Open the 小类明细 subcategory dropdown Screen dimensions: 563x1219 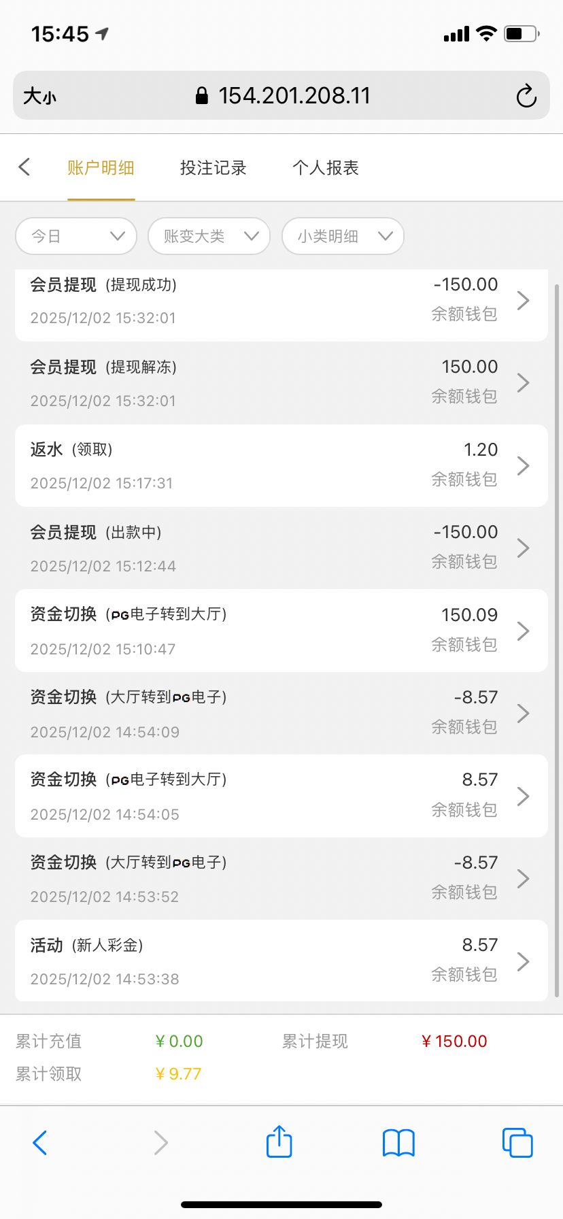(343, 236)
